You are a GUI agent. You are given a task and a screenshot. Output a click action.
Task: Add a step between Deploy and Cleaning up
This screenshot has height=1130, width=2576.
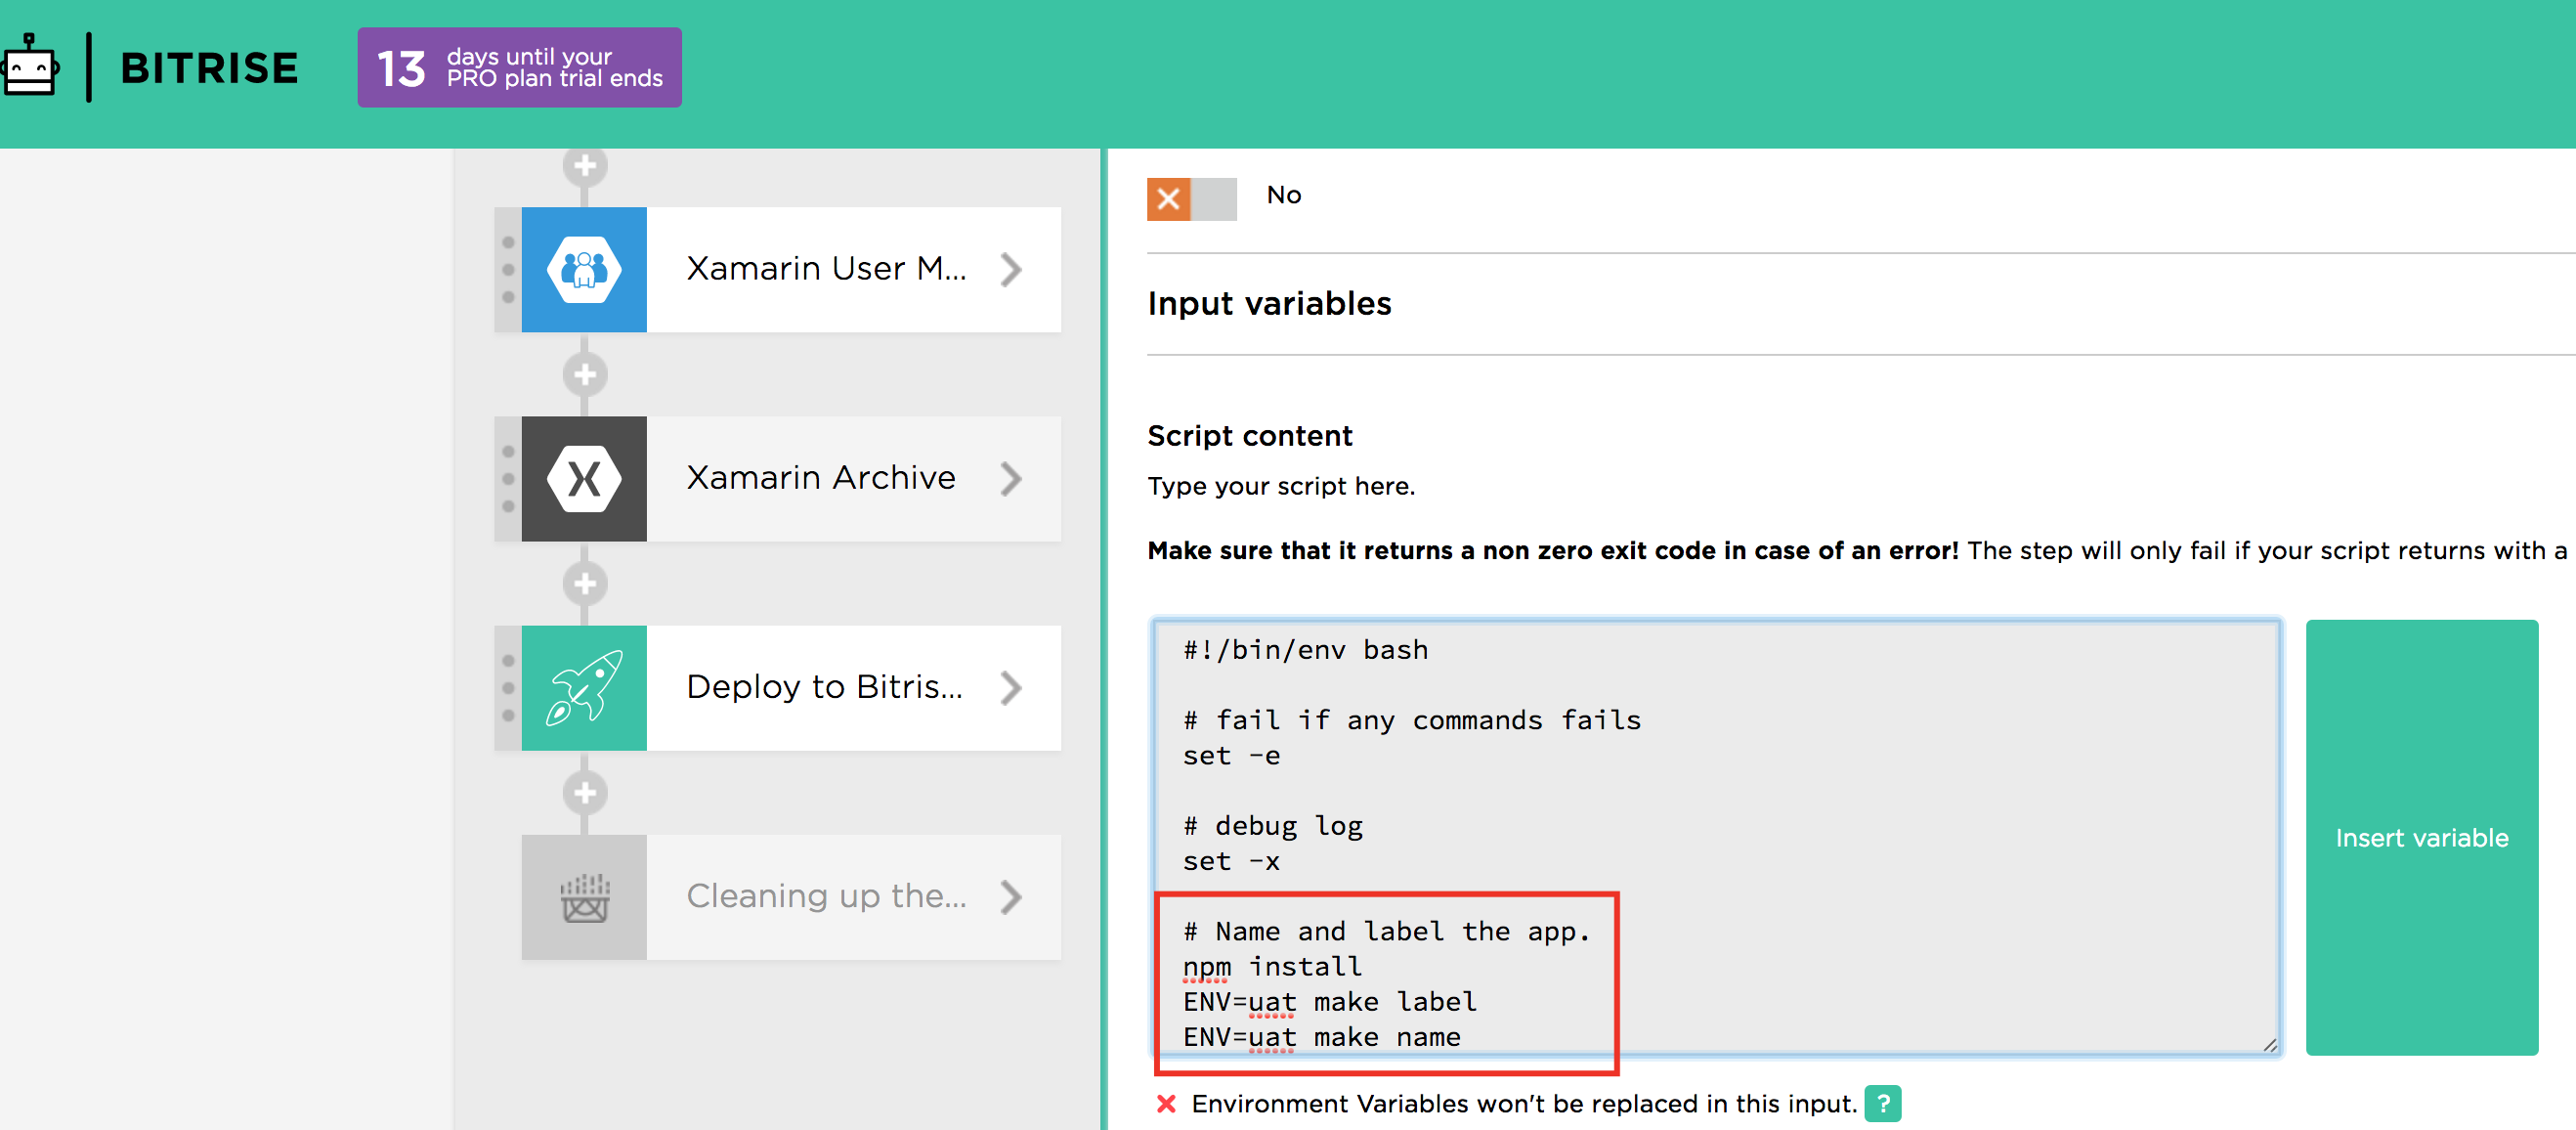pyautogui.click(x=585, y=793)
